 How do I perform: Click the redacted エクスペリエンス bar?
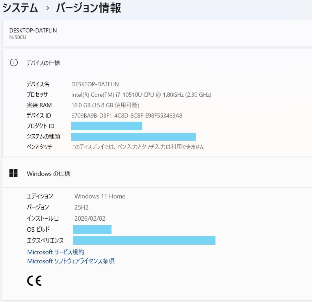click(144, 240)
